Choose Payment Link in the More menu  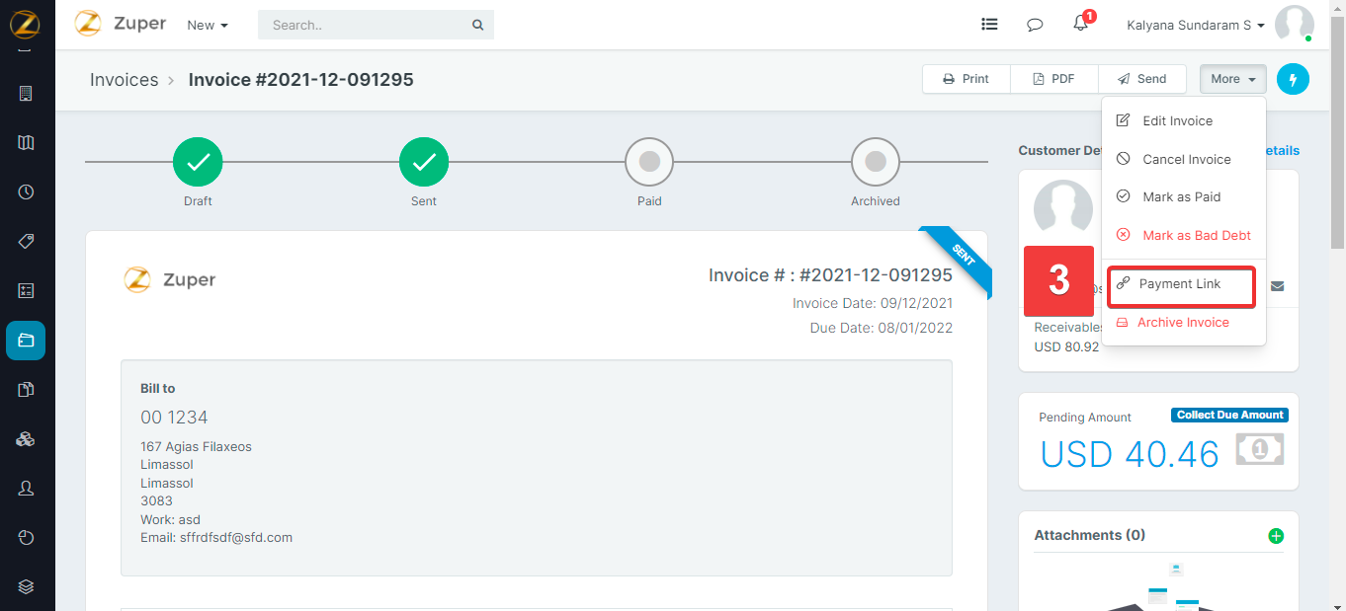[1181, 284]
